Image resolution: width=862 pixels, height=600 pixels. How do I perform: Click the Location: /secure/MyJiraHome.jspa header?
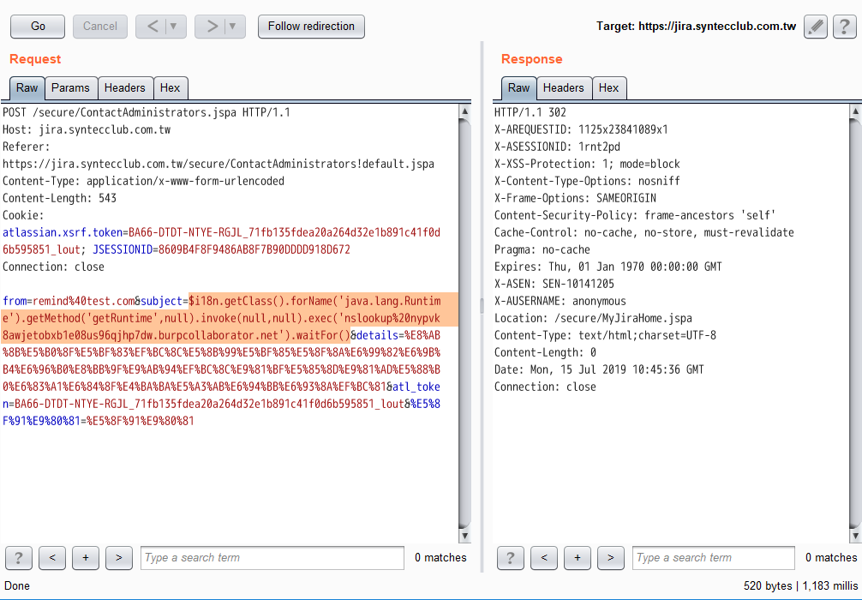click(x=593, y=318)
